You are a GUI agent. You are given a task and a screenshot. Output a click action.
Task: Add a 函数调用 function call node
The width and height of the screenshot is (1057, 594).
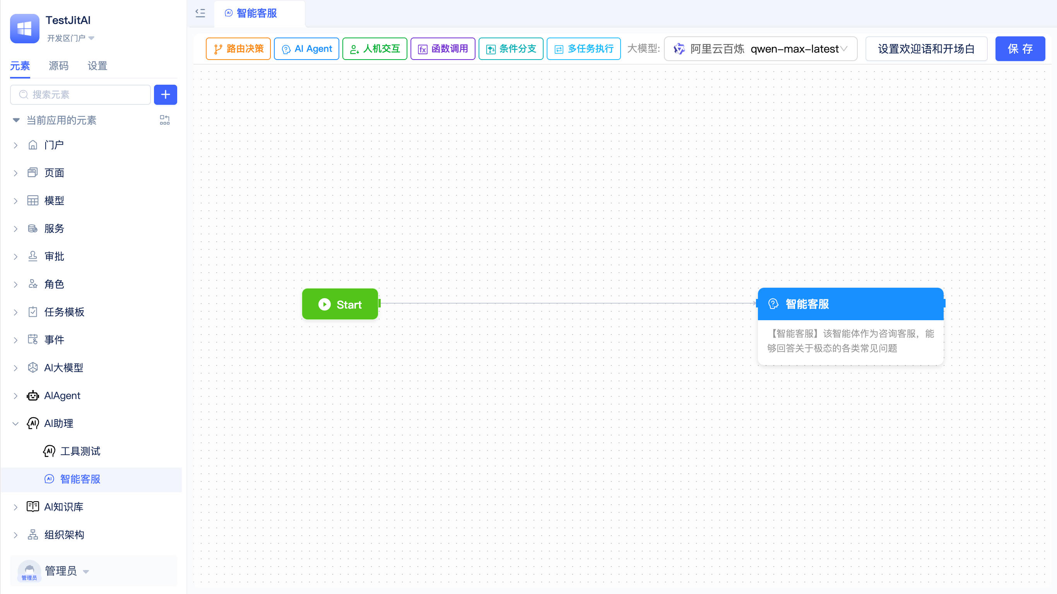coord(443,49)
